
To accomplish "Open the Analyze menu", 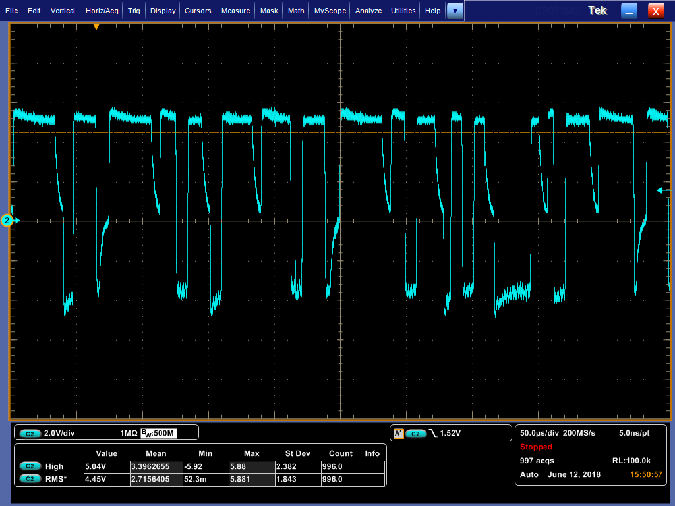I will 368,11.
